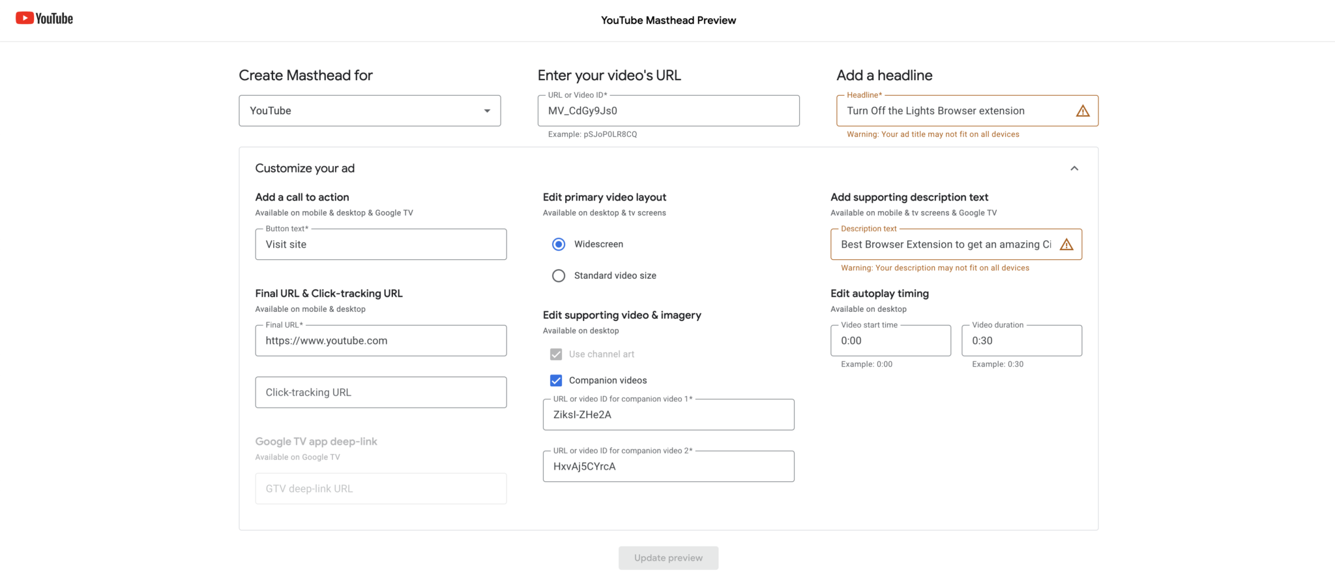The height and width of the screenshot is (579, 1335).
Task: Click the headline field warning triangle icon
Action: point(1082,111)
